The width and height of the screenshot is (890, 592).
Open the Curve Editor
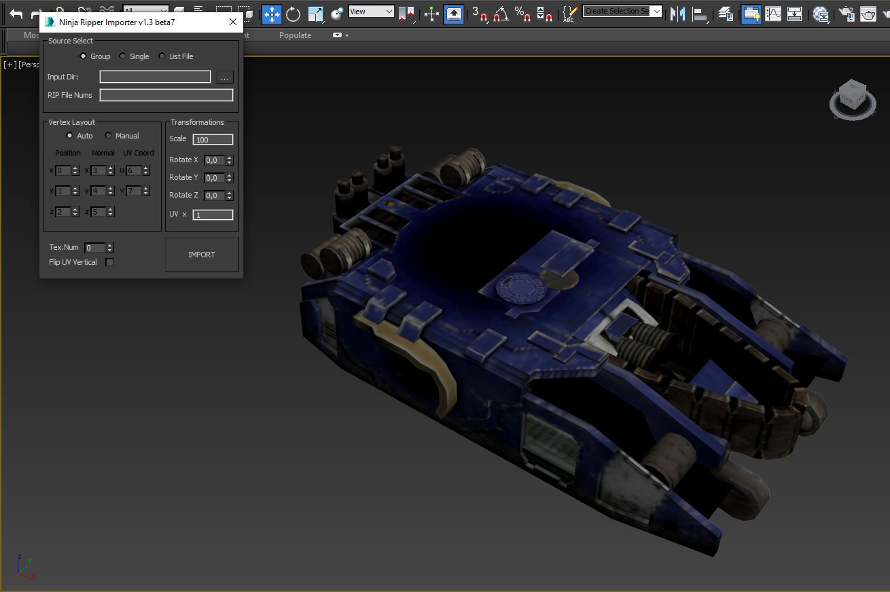(773, 14)
